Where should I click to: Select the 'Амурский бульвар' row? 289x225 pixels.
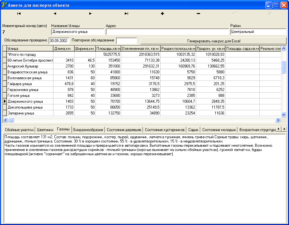pos(142,66)
